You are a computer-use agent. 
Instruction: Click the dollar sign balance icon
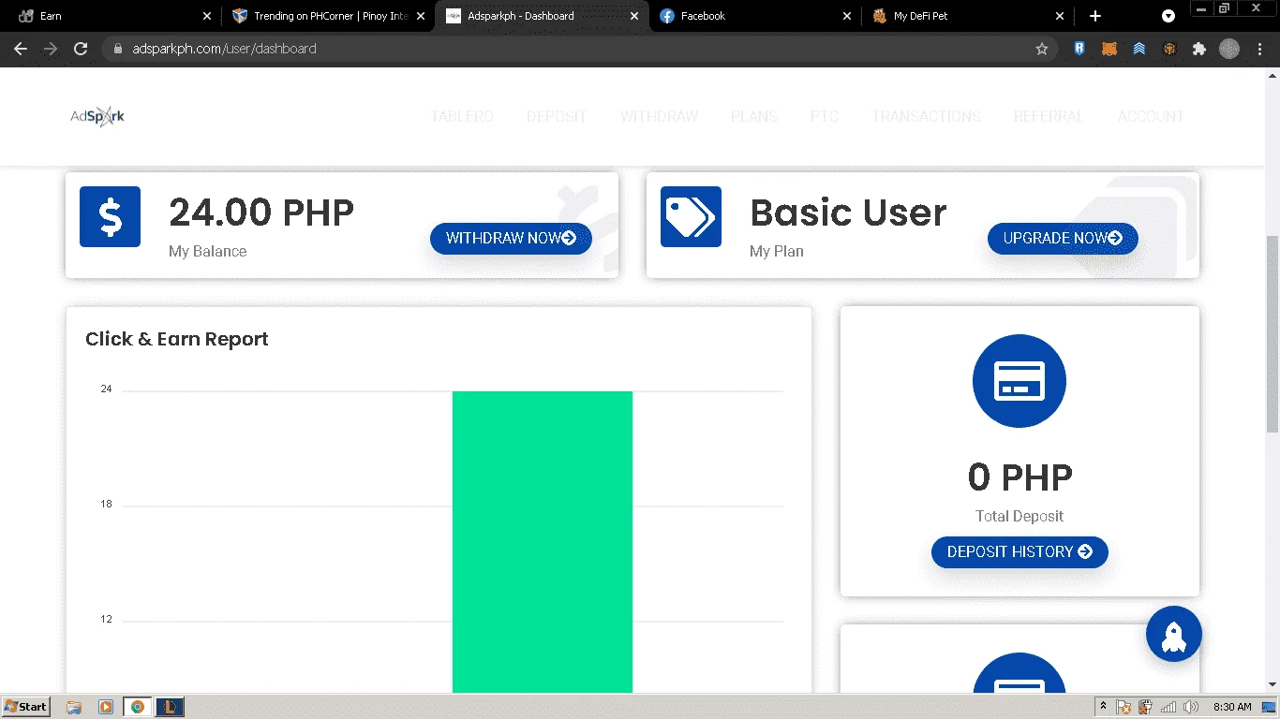point(110,216)
